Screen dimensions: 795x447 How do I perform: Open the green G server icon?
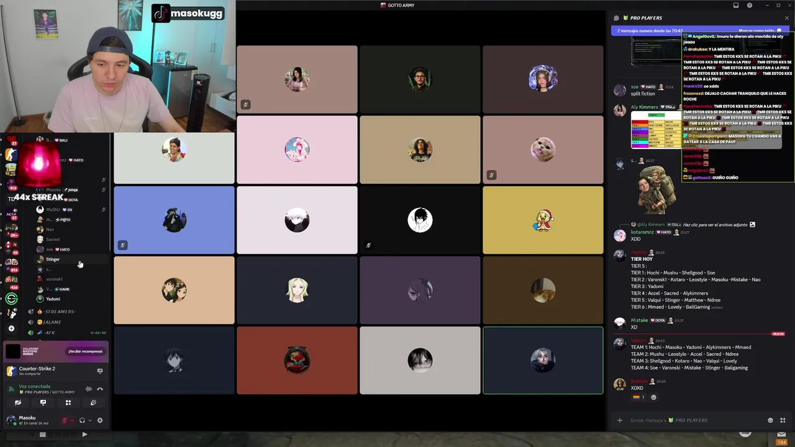[x=11, y=299]
